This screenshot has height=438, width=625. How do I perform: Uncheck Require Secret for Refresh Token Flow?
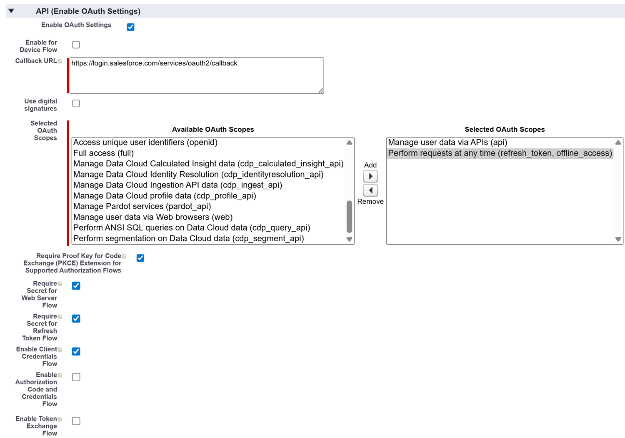pos(76,318)
